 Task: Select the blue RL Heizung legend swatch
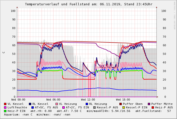pyautogui.click(x=87, y=104)
